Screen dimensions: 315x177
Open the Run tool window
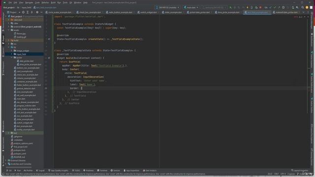coord(18,171)
